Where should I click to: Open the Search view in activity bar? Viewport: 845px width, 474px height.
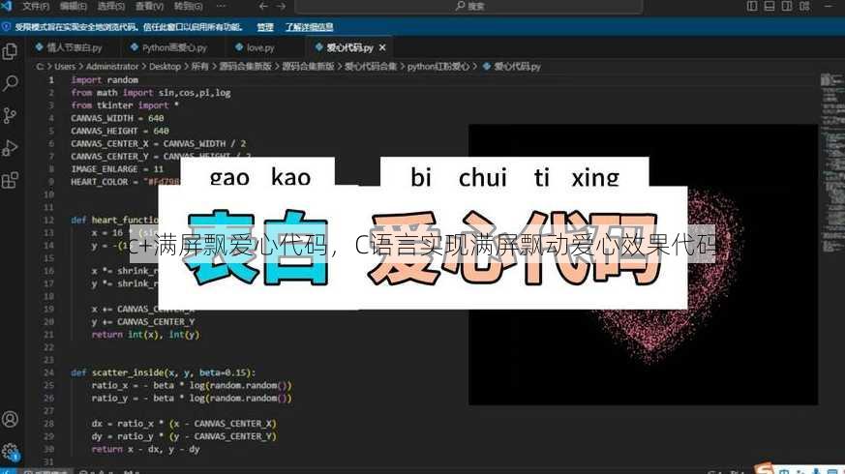[11, 83]
